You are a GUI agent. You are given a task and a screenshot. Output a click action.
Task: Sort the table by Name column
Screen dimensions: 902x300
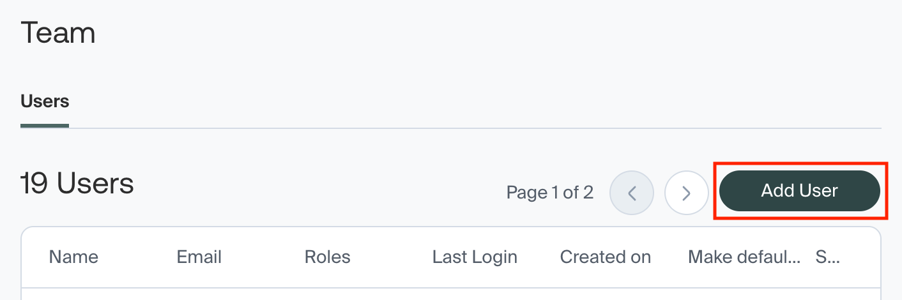point(73,257)
